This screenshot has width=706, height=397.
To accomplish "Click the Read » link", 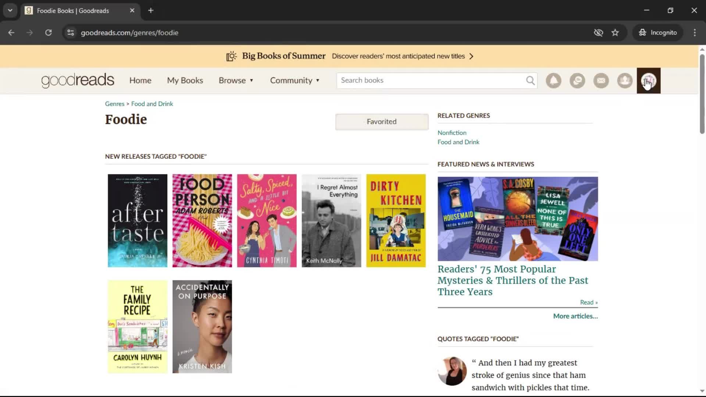I will click(x=589, y=303).
